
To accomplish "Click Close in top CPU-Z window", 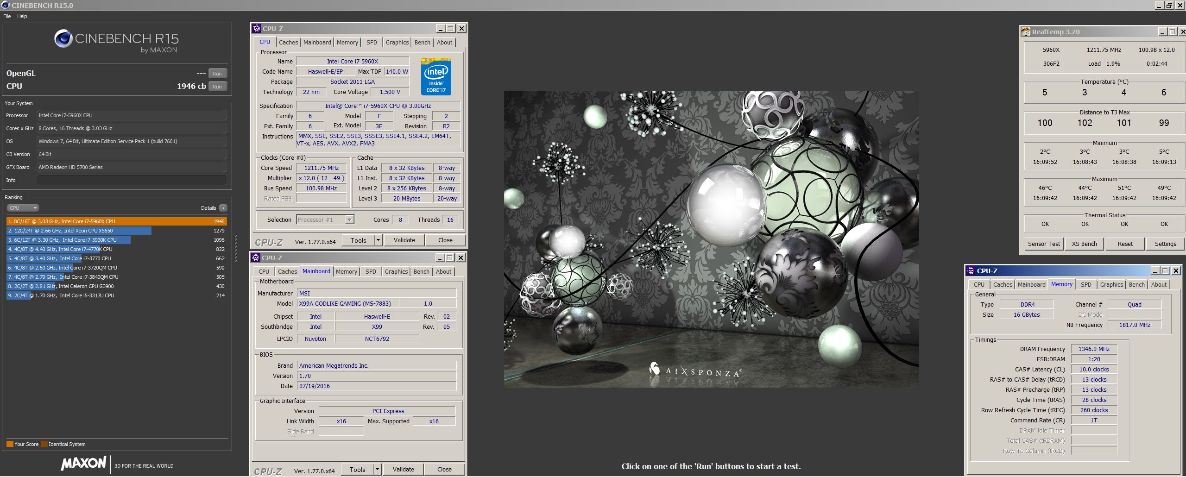I will pos(445,240).
